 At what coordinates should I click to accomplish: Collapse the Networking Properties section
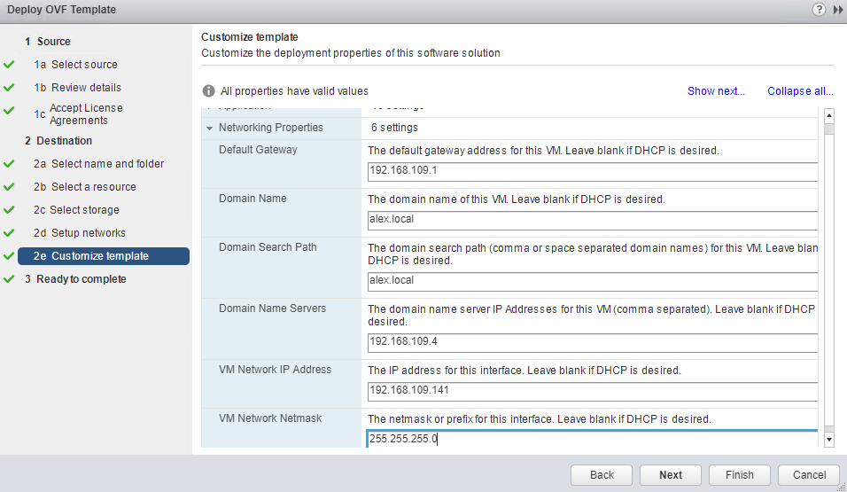[210, 128]
